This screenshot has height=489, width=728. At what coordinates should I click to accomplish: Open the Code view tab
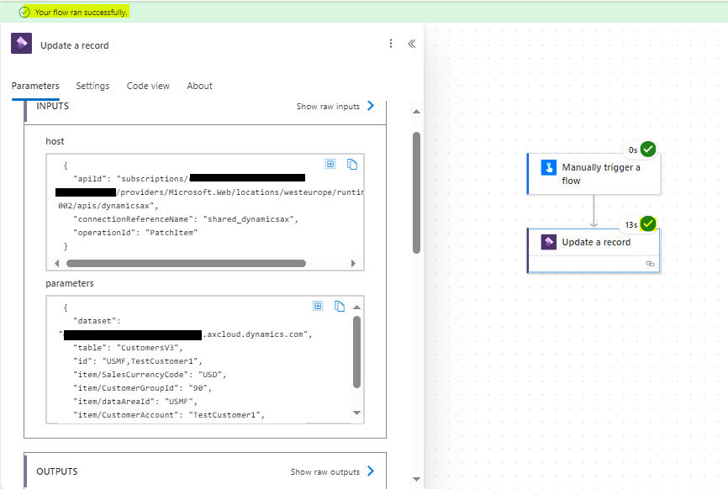tap(148, 86)
